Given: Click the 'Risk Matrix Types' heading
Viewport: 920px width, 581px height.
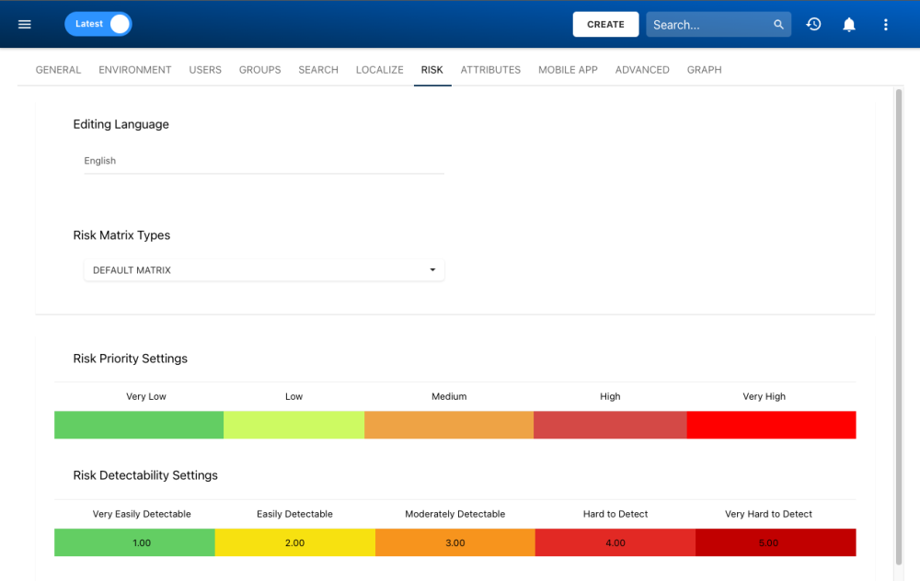Looking at the screenshot, I should click(x=121, y=235).
